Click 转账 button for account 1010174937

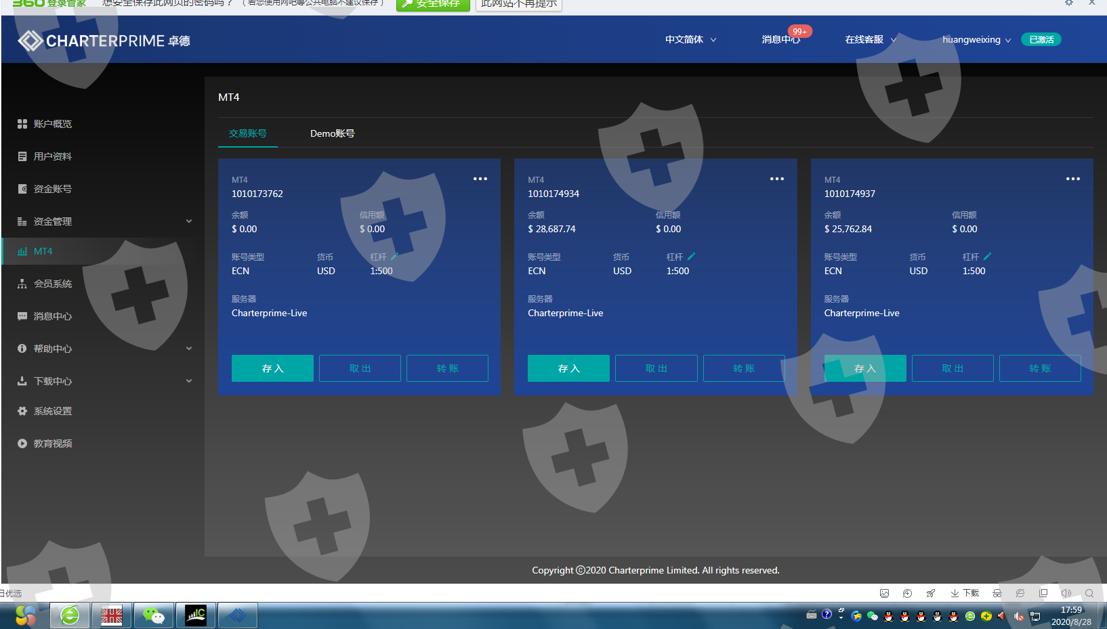[1039, 368]
